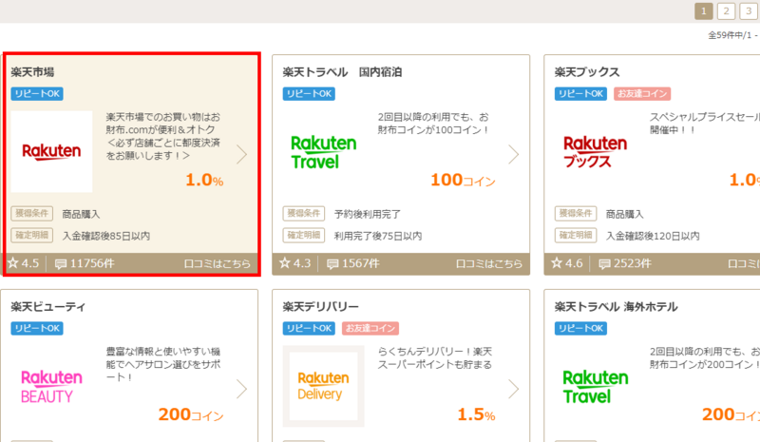
Task: Click the 楽天トラベル 国内宿泊 title
Action: pyautogui.click(x=342, y=72)
